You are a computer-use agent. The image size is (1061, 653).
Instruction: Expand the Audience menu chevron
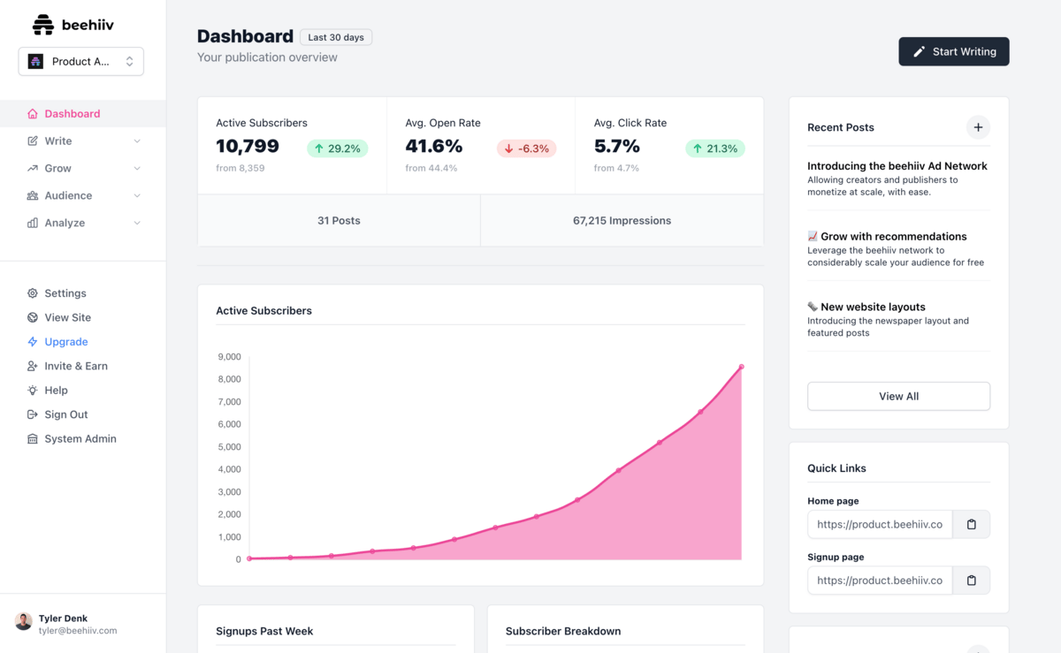coord(137,196)
